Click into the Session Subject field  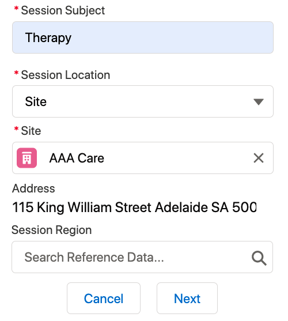point(143,37)
